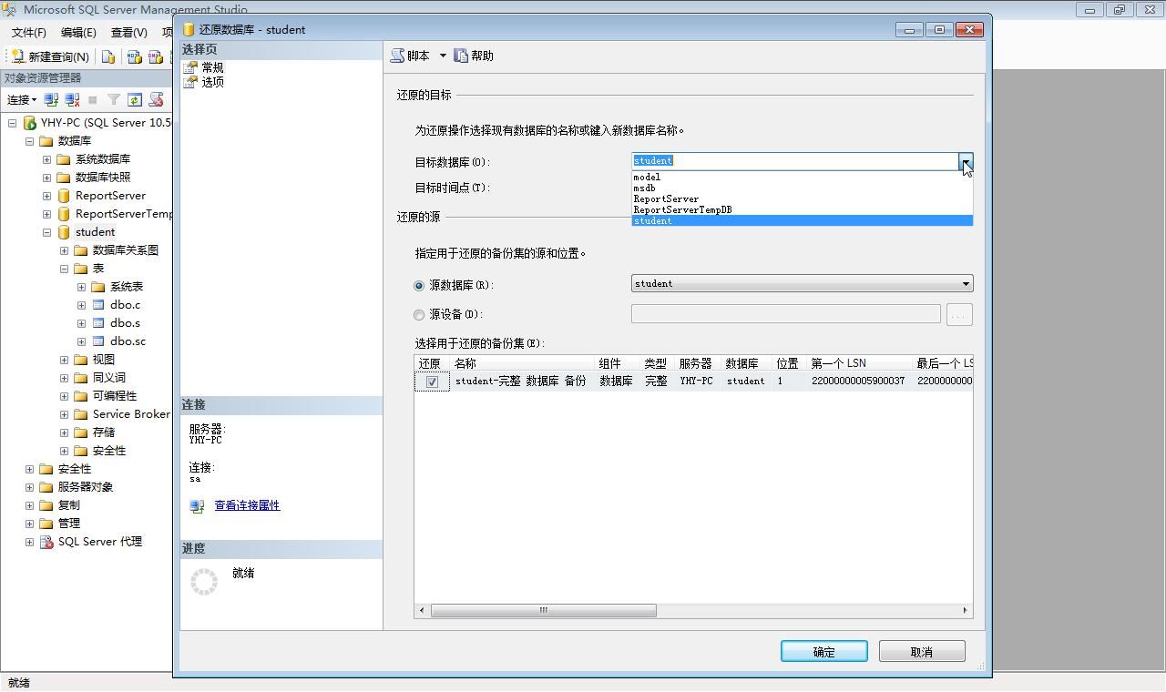Viewport: 1166px width, 692px height.
Task: Select the Service Broker tree item
Action: (x=131, y=414)
